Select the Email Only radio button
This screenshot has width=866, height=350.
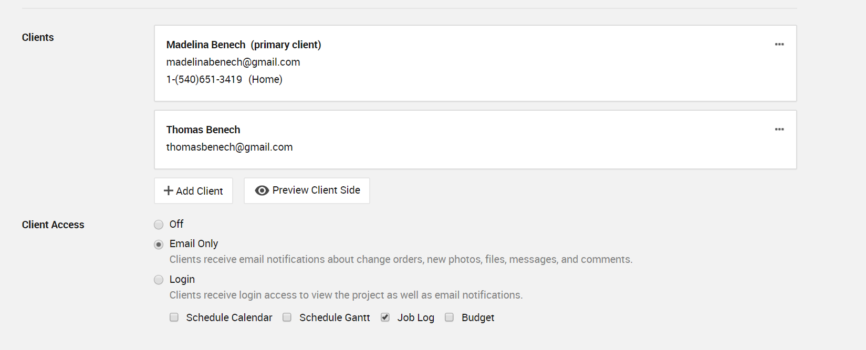click(159, 245)
